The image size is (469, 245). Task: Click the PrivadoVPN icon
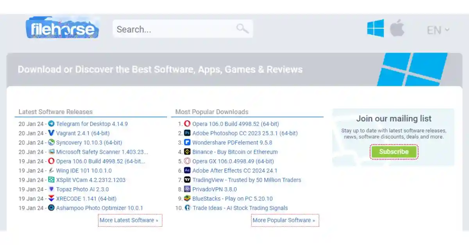[187, 189]
